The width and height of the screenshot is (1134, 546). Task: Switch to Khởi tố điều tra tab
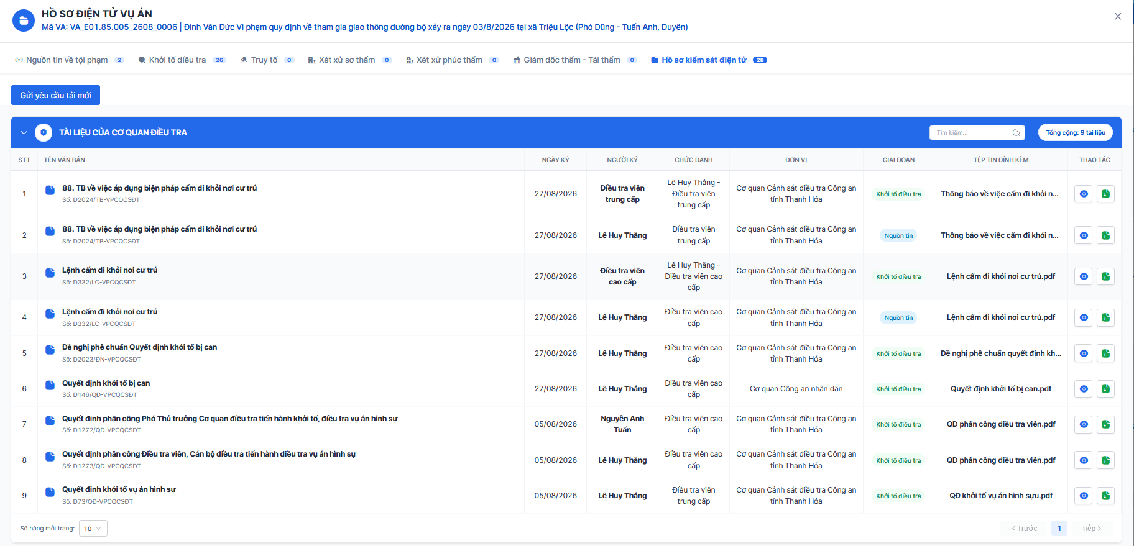point(182,60)
